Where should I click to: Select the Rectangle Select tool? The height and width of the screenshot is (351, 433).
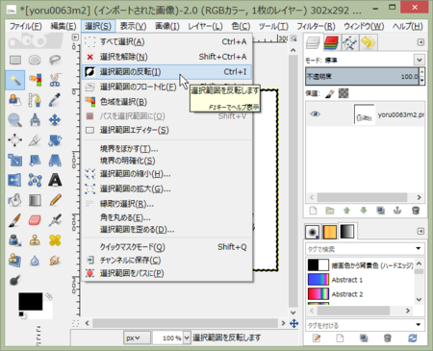click(x=15, y=60)
